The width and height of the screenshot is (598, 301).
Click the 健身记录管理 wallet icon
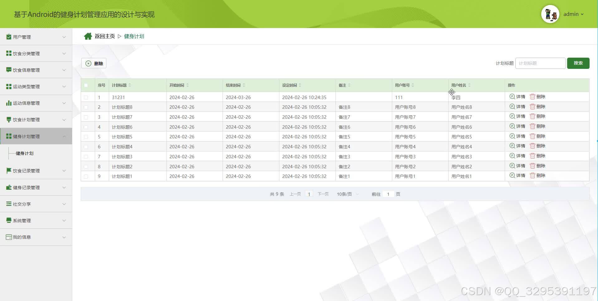(9, 187)
